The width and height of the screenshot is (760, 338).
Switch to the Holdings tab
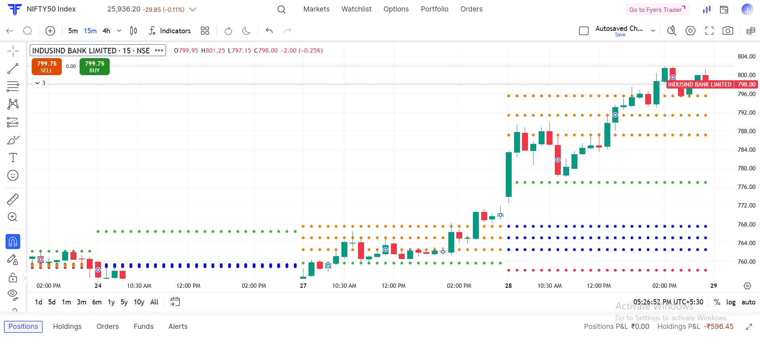67,327
